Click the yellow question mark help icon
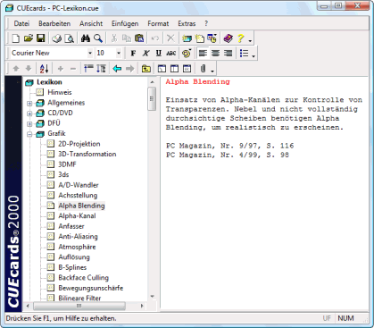Image resolution: width=374 pixels, height=328 pixels. tap(240, 38)
